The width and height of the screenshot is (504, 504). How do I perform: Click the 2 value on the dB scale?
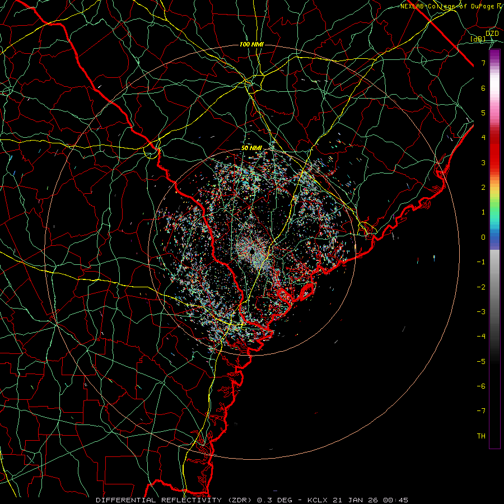[483, 188]
